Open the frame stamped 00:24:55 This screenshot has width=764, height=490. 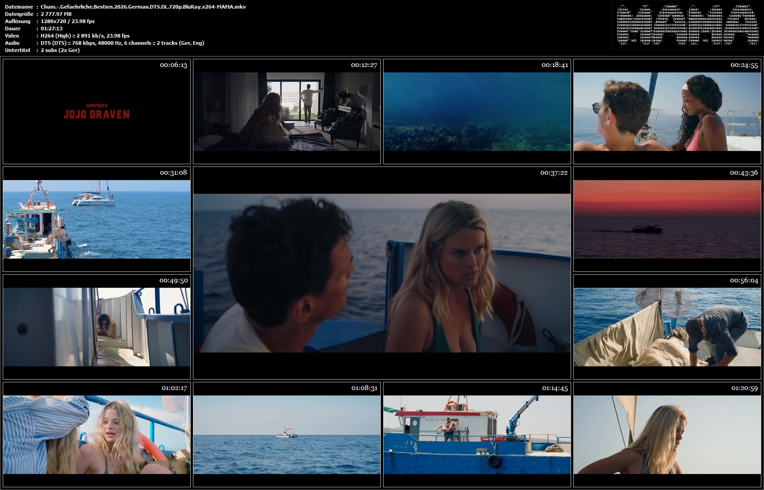pyautogui.click(x=667, y=111)
